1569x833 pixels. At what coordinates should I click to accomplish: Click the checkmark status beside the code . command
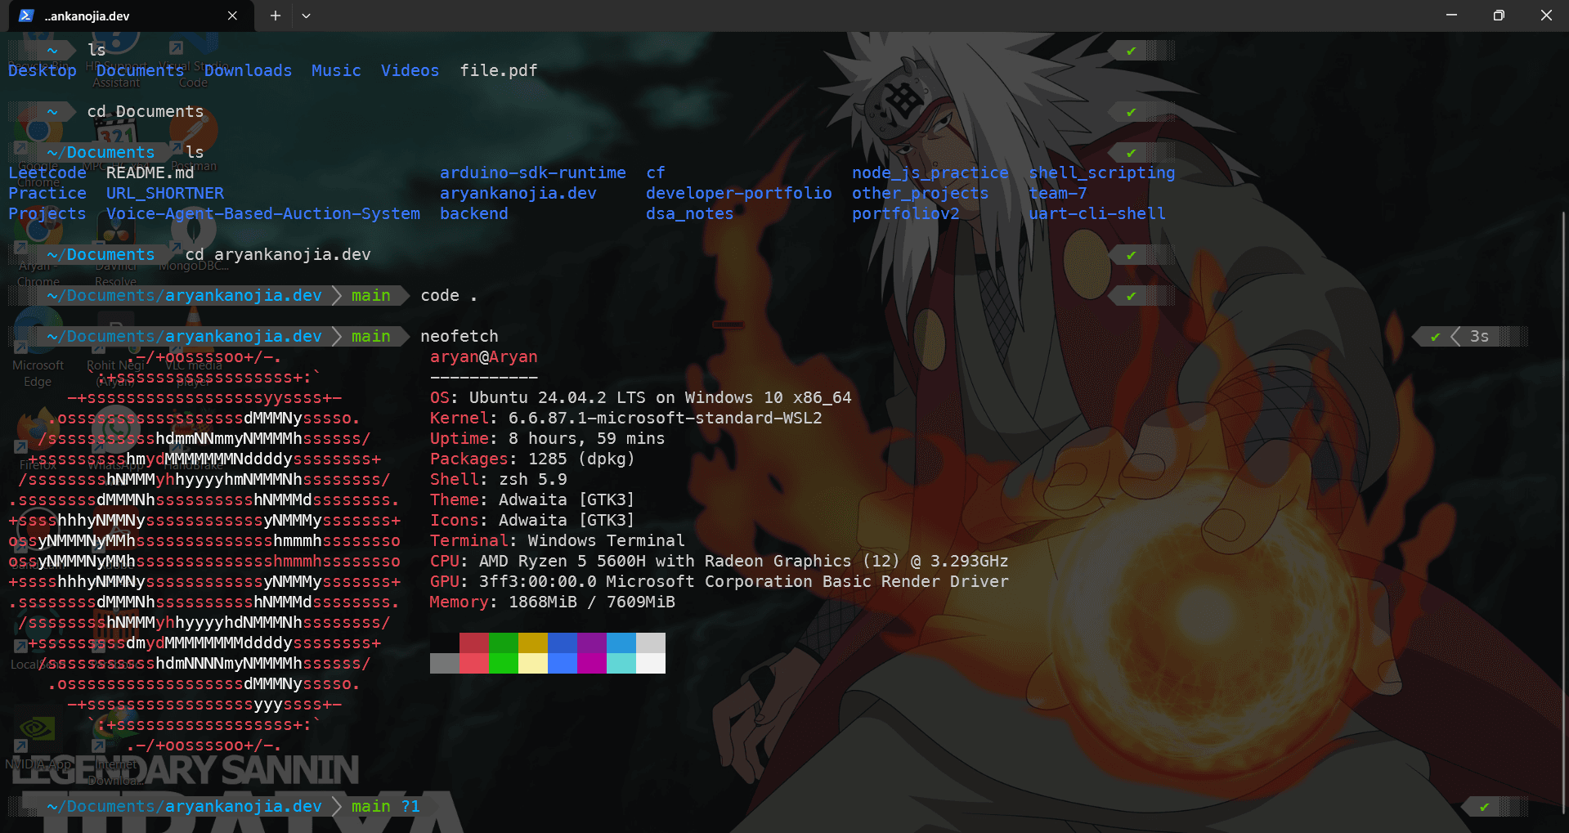[x=1131, y=296]
